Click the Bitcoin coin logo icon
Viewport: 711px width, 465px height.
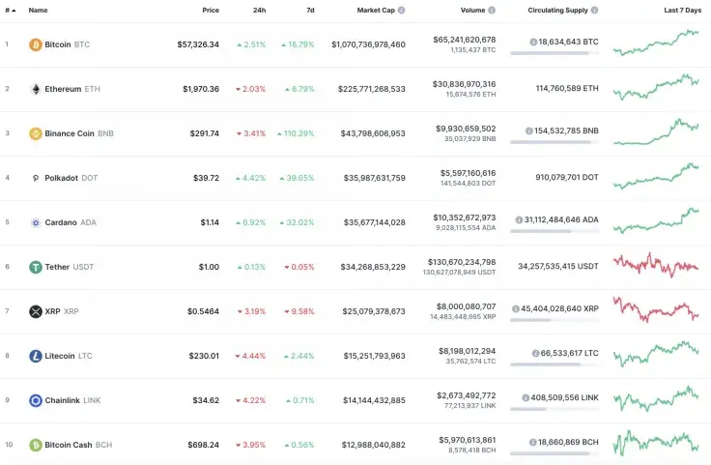[36, 44]
